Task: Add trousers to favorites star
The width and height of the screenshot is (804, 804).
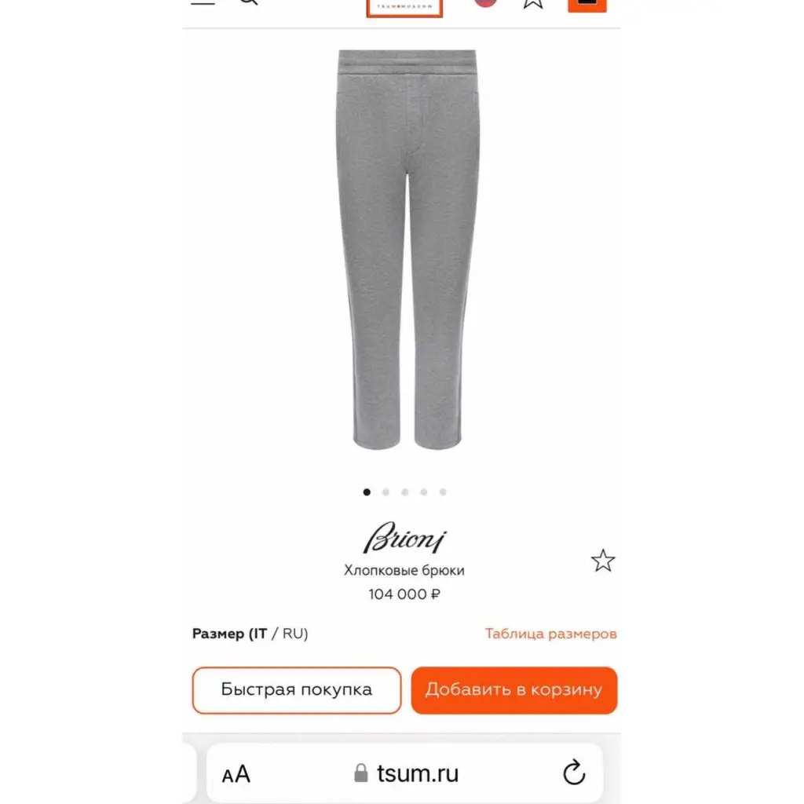Action: click(x=603, y=561)
